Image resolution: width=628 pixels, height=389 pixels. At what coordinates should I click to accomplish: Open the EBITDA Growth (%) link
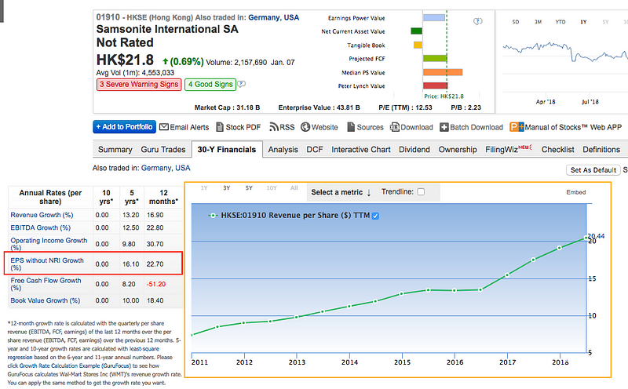click(41, 227)
